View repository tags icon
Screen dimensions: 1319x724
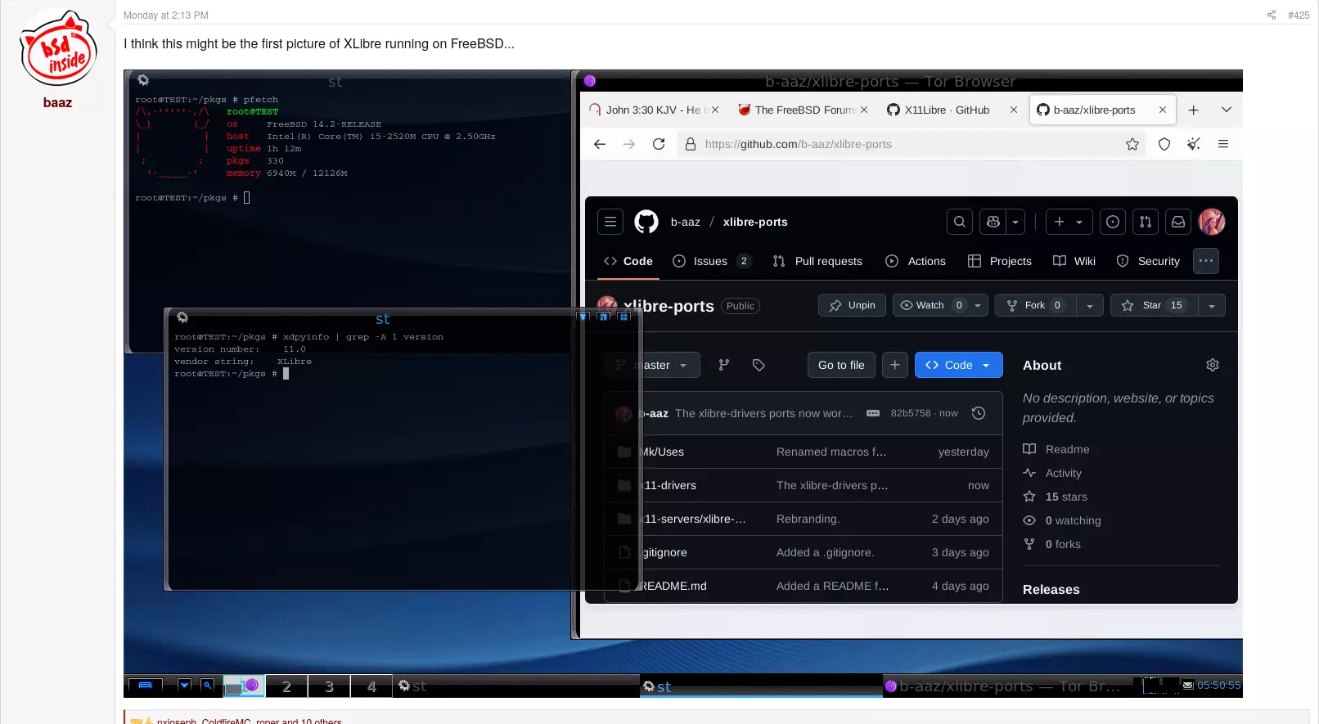tap(759, 365)
